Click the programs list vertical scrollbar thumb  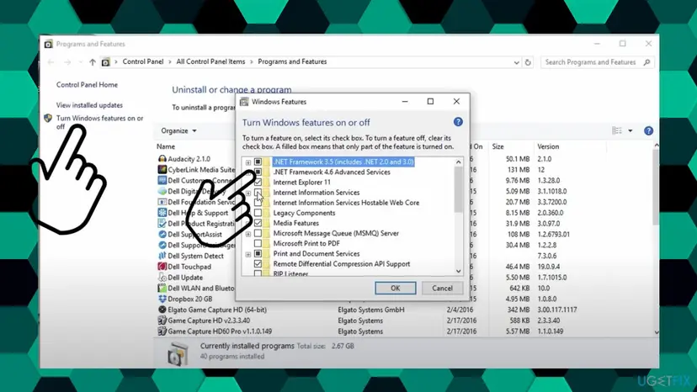tap(656, 187)
